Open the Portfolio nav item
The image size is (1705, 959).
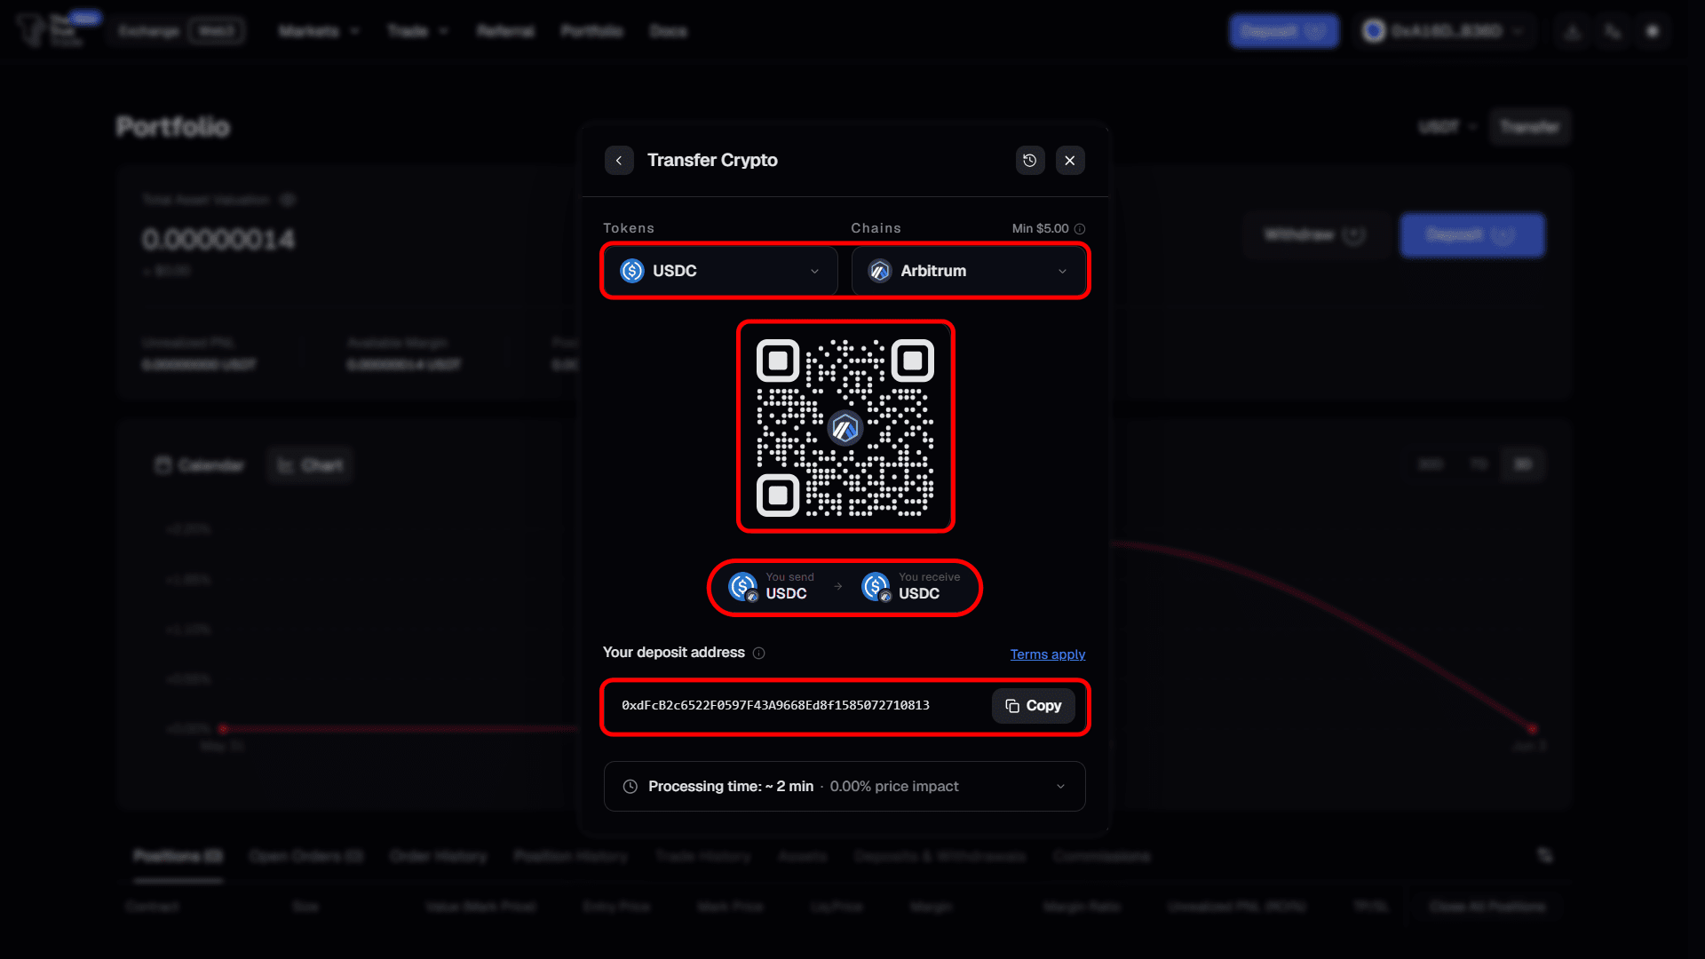[x=591, y=31]
